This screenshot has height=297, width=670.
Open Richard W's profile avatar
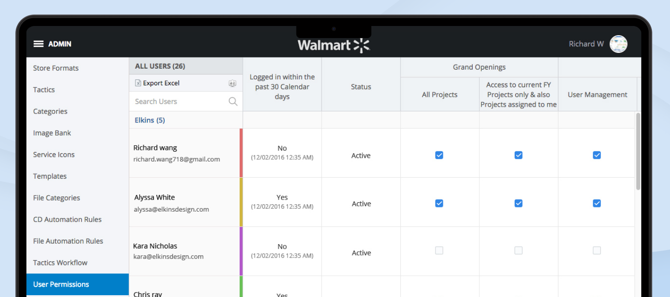click(x=618, y=44)
